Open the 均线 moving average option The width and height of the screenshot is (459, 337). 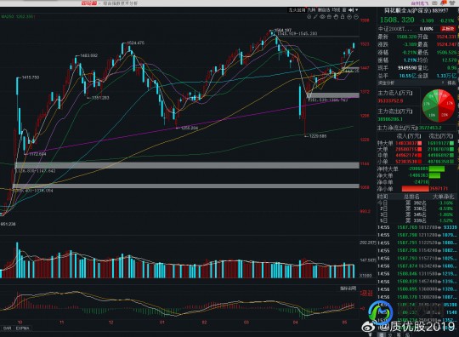click(x=336, y=10)
